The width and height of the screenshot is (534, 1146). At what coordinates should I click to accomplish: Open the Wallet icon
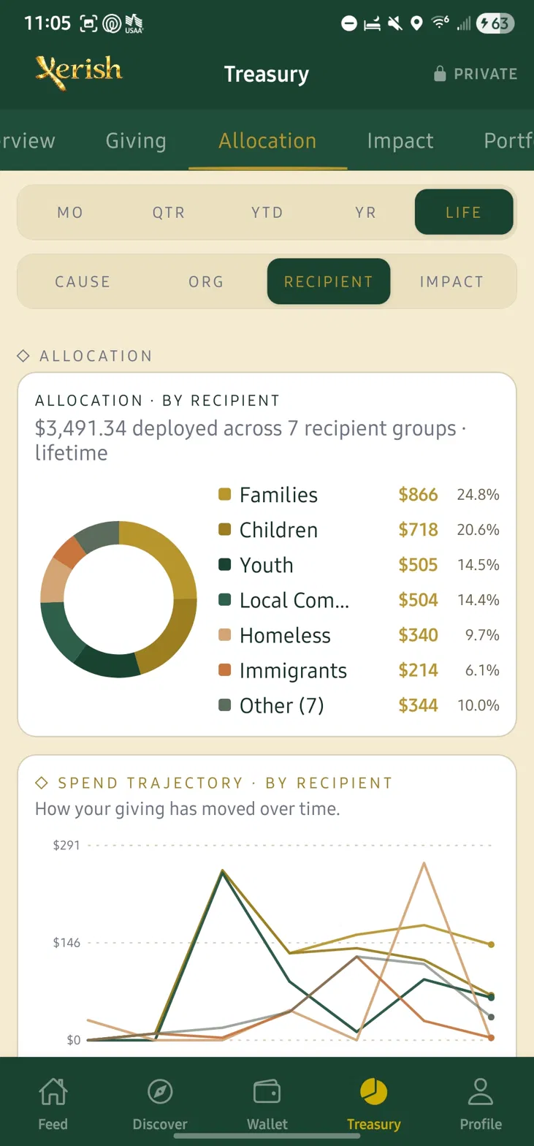(267, 1092)
